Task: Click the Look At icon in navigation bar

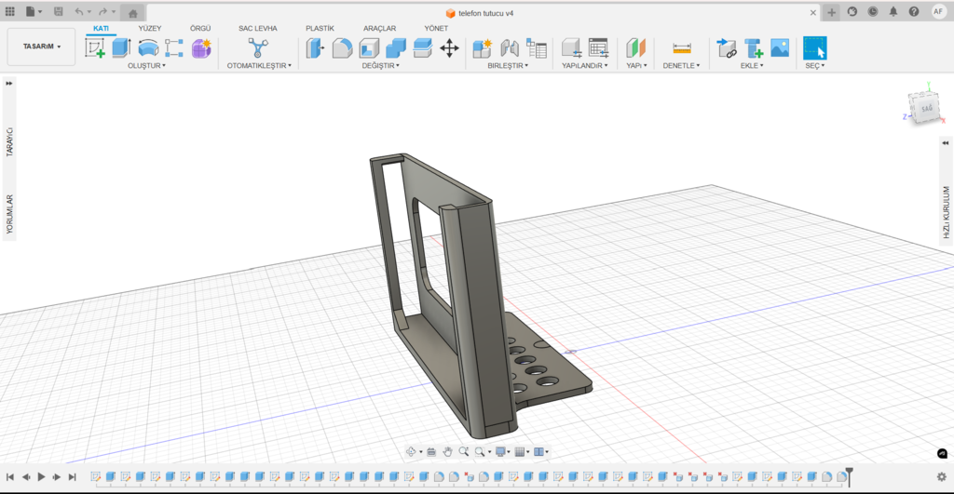Action: click(x=431, y=451)
